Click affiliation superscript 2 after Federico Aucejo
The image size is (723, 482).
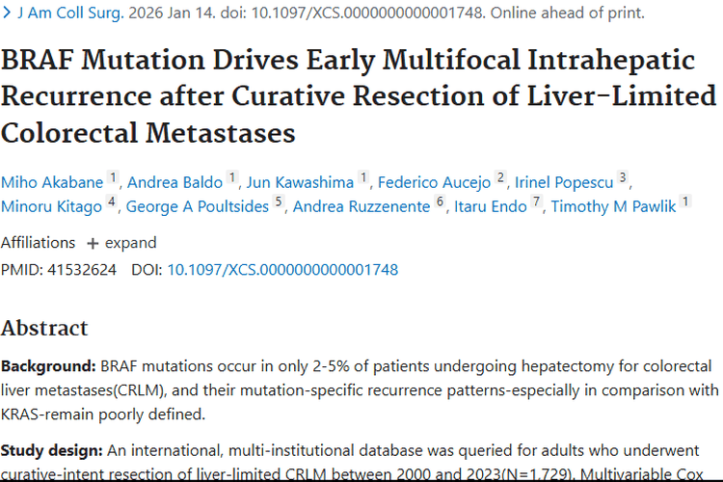[501, 177]
